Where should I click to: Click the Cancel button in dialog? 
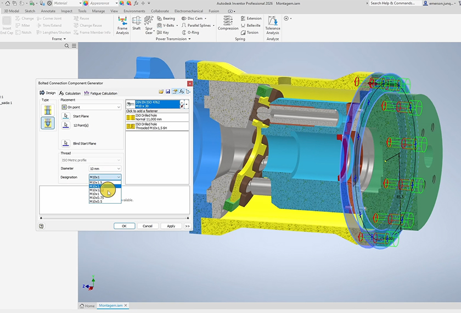coord(147,226)
